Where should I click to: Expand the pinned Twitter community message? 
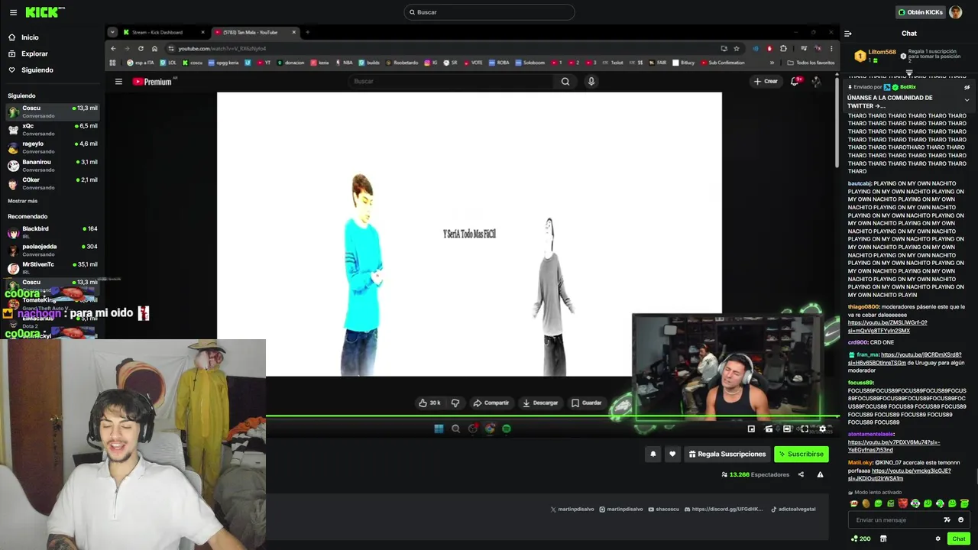click(967, 100)
